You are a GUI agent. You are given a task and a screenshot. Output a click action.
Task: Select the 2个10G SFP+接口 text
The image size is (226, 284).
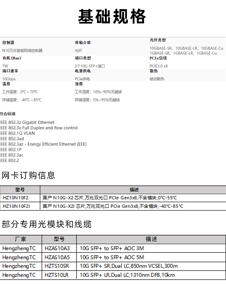pos(90,66)
